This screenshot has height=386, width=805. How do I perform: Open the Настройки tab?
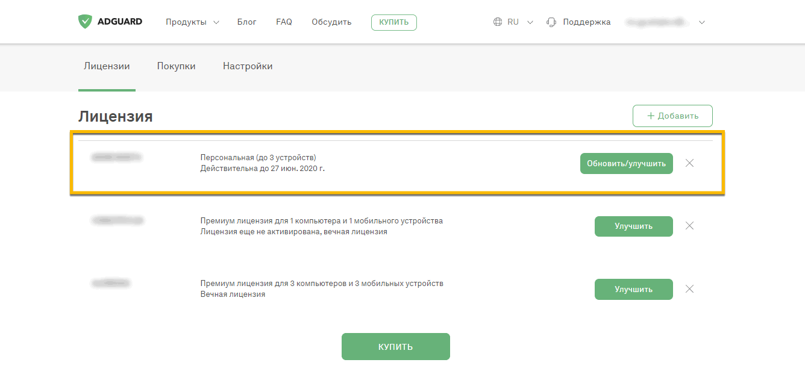pos(248,66)
